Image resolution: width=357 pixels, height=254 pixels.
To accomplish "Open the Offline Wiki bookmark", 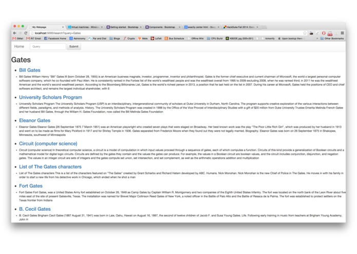I will click(x=196, y=39).
